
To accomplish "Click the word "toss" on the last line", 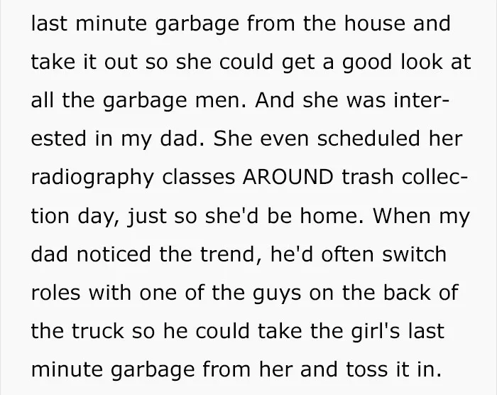I will (367, 369).
